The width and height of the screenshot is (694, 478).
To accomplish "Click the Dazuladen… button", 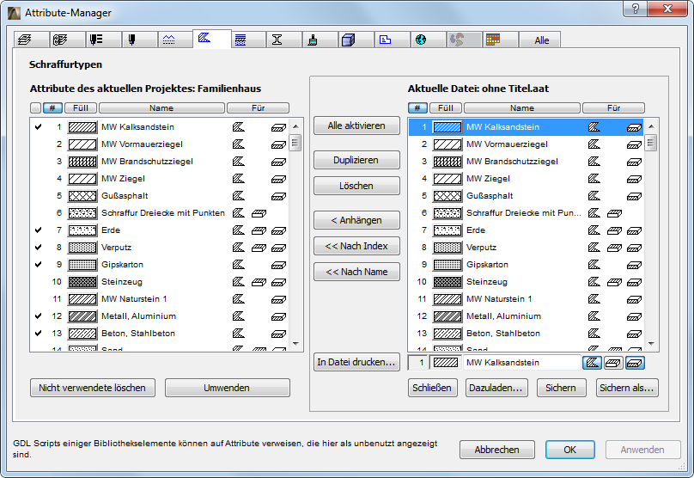I will 496,388.
